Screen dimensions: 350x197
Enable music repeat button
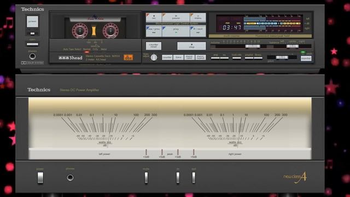[x=201, y=57]
